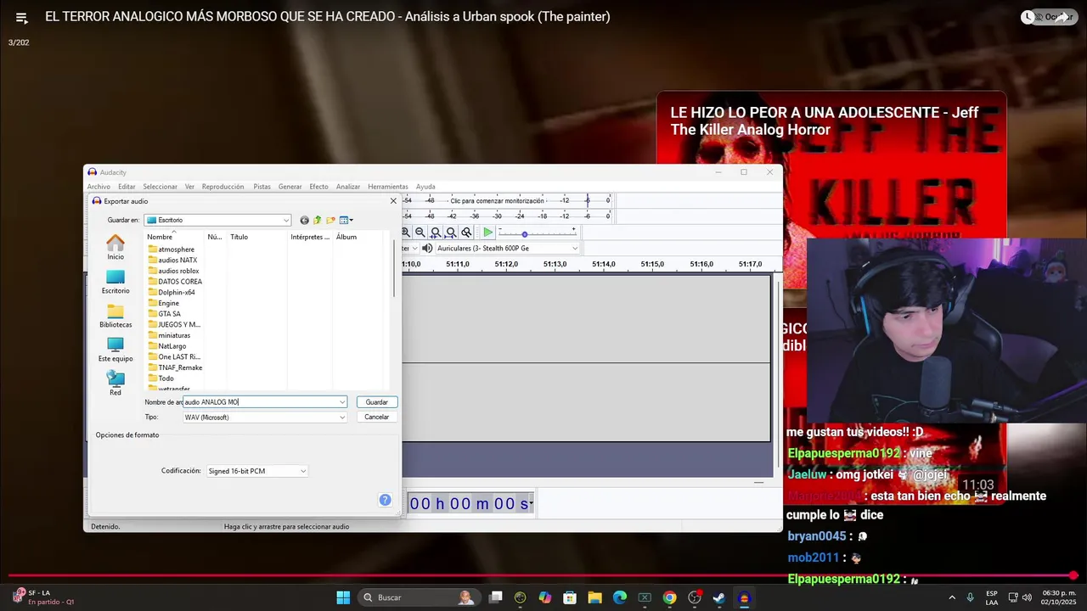Create a new folder in the save dialog

pos(331,221)
